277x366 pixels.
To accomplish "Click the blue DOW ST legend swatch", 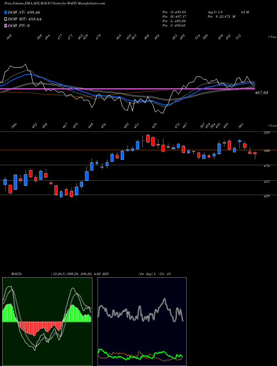I will [x=6, y=12].
